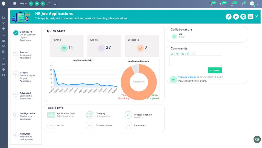
Task: Click the calendar icon in top bar
Action: coord(232,4)
